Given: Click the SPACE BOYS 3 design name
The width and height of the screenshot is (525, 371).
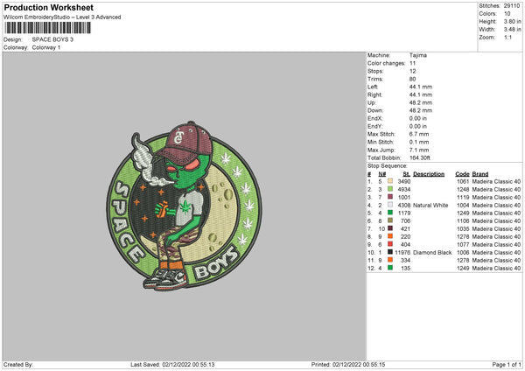Looking at the screenshot, I should [52, 39].
